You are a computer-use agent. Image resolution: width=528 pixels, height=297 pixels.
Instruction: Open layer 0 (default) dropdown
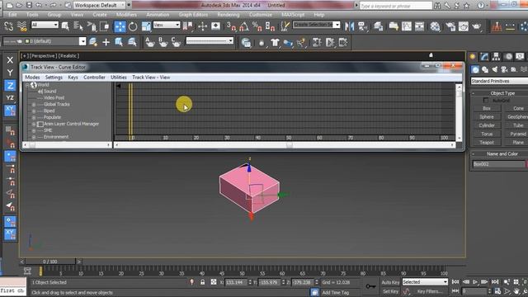point(44,41)
